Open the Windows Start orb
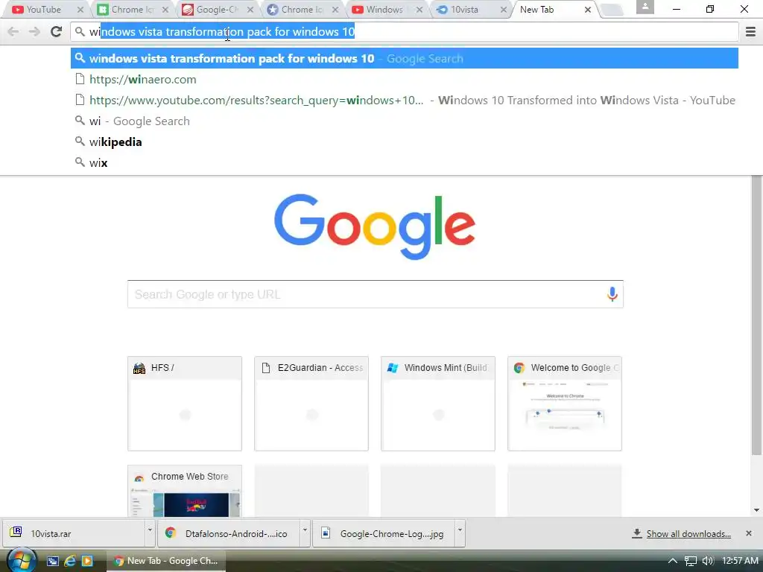Image resolution: width=763 pixels, height=572 pixels. pos(21,560)
